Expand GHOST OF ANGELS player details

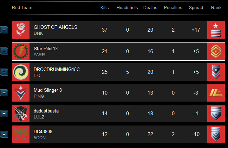click(4, 30)
